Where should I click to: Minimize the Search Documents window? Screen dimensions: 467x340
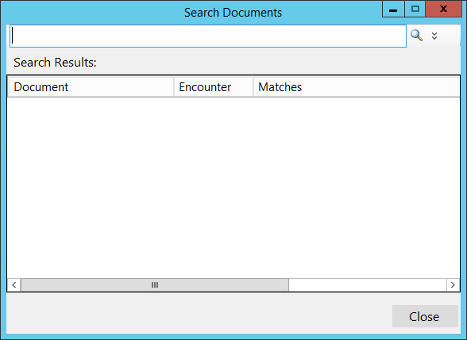[x=393, y=9]
